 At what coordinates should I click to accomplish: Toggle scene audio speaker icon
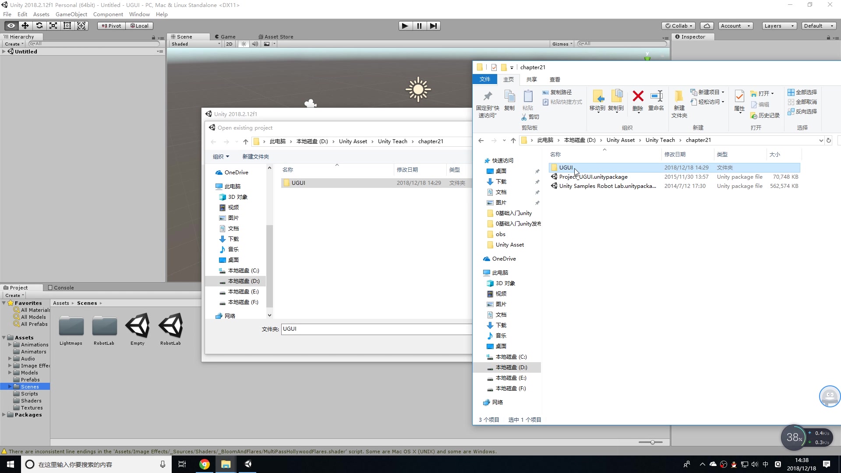click(x=255, y=44)
